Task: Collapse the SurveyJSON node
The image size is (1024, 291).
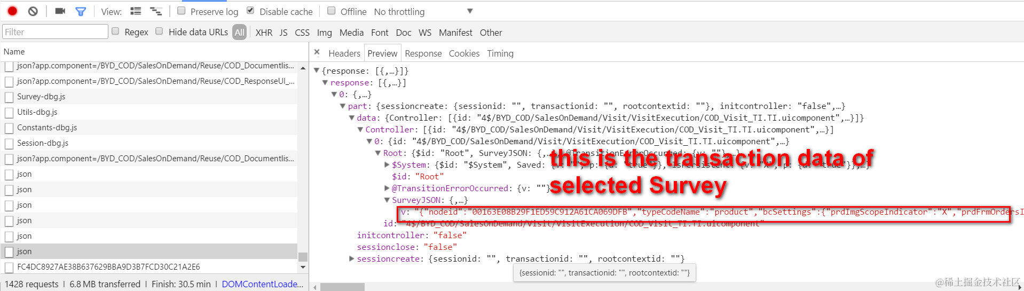Action: point(387,200)
